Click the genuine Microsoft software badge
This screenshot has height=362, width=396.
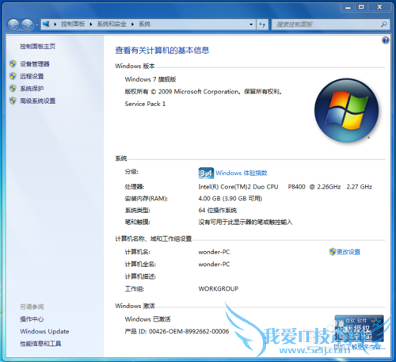pos(359,329)
